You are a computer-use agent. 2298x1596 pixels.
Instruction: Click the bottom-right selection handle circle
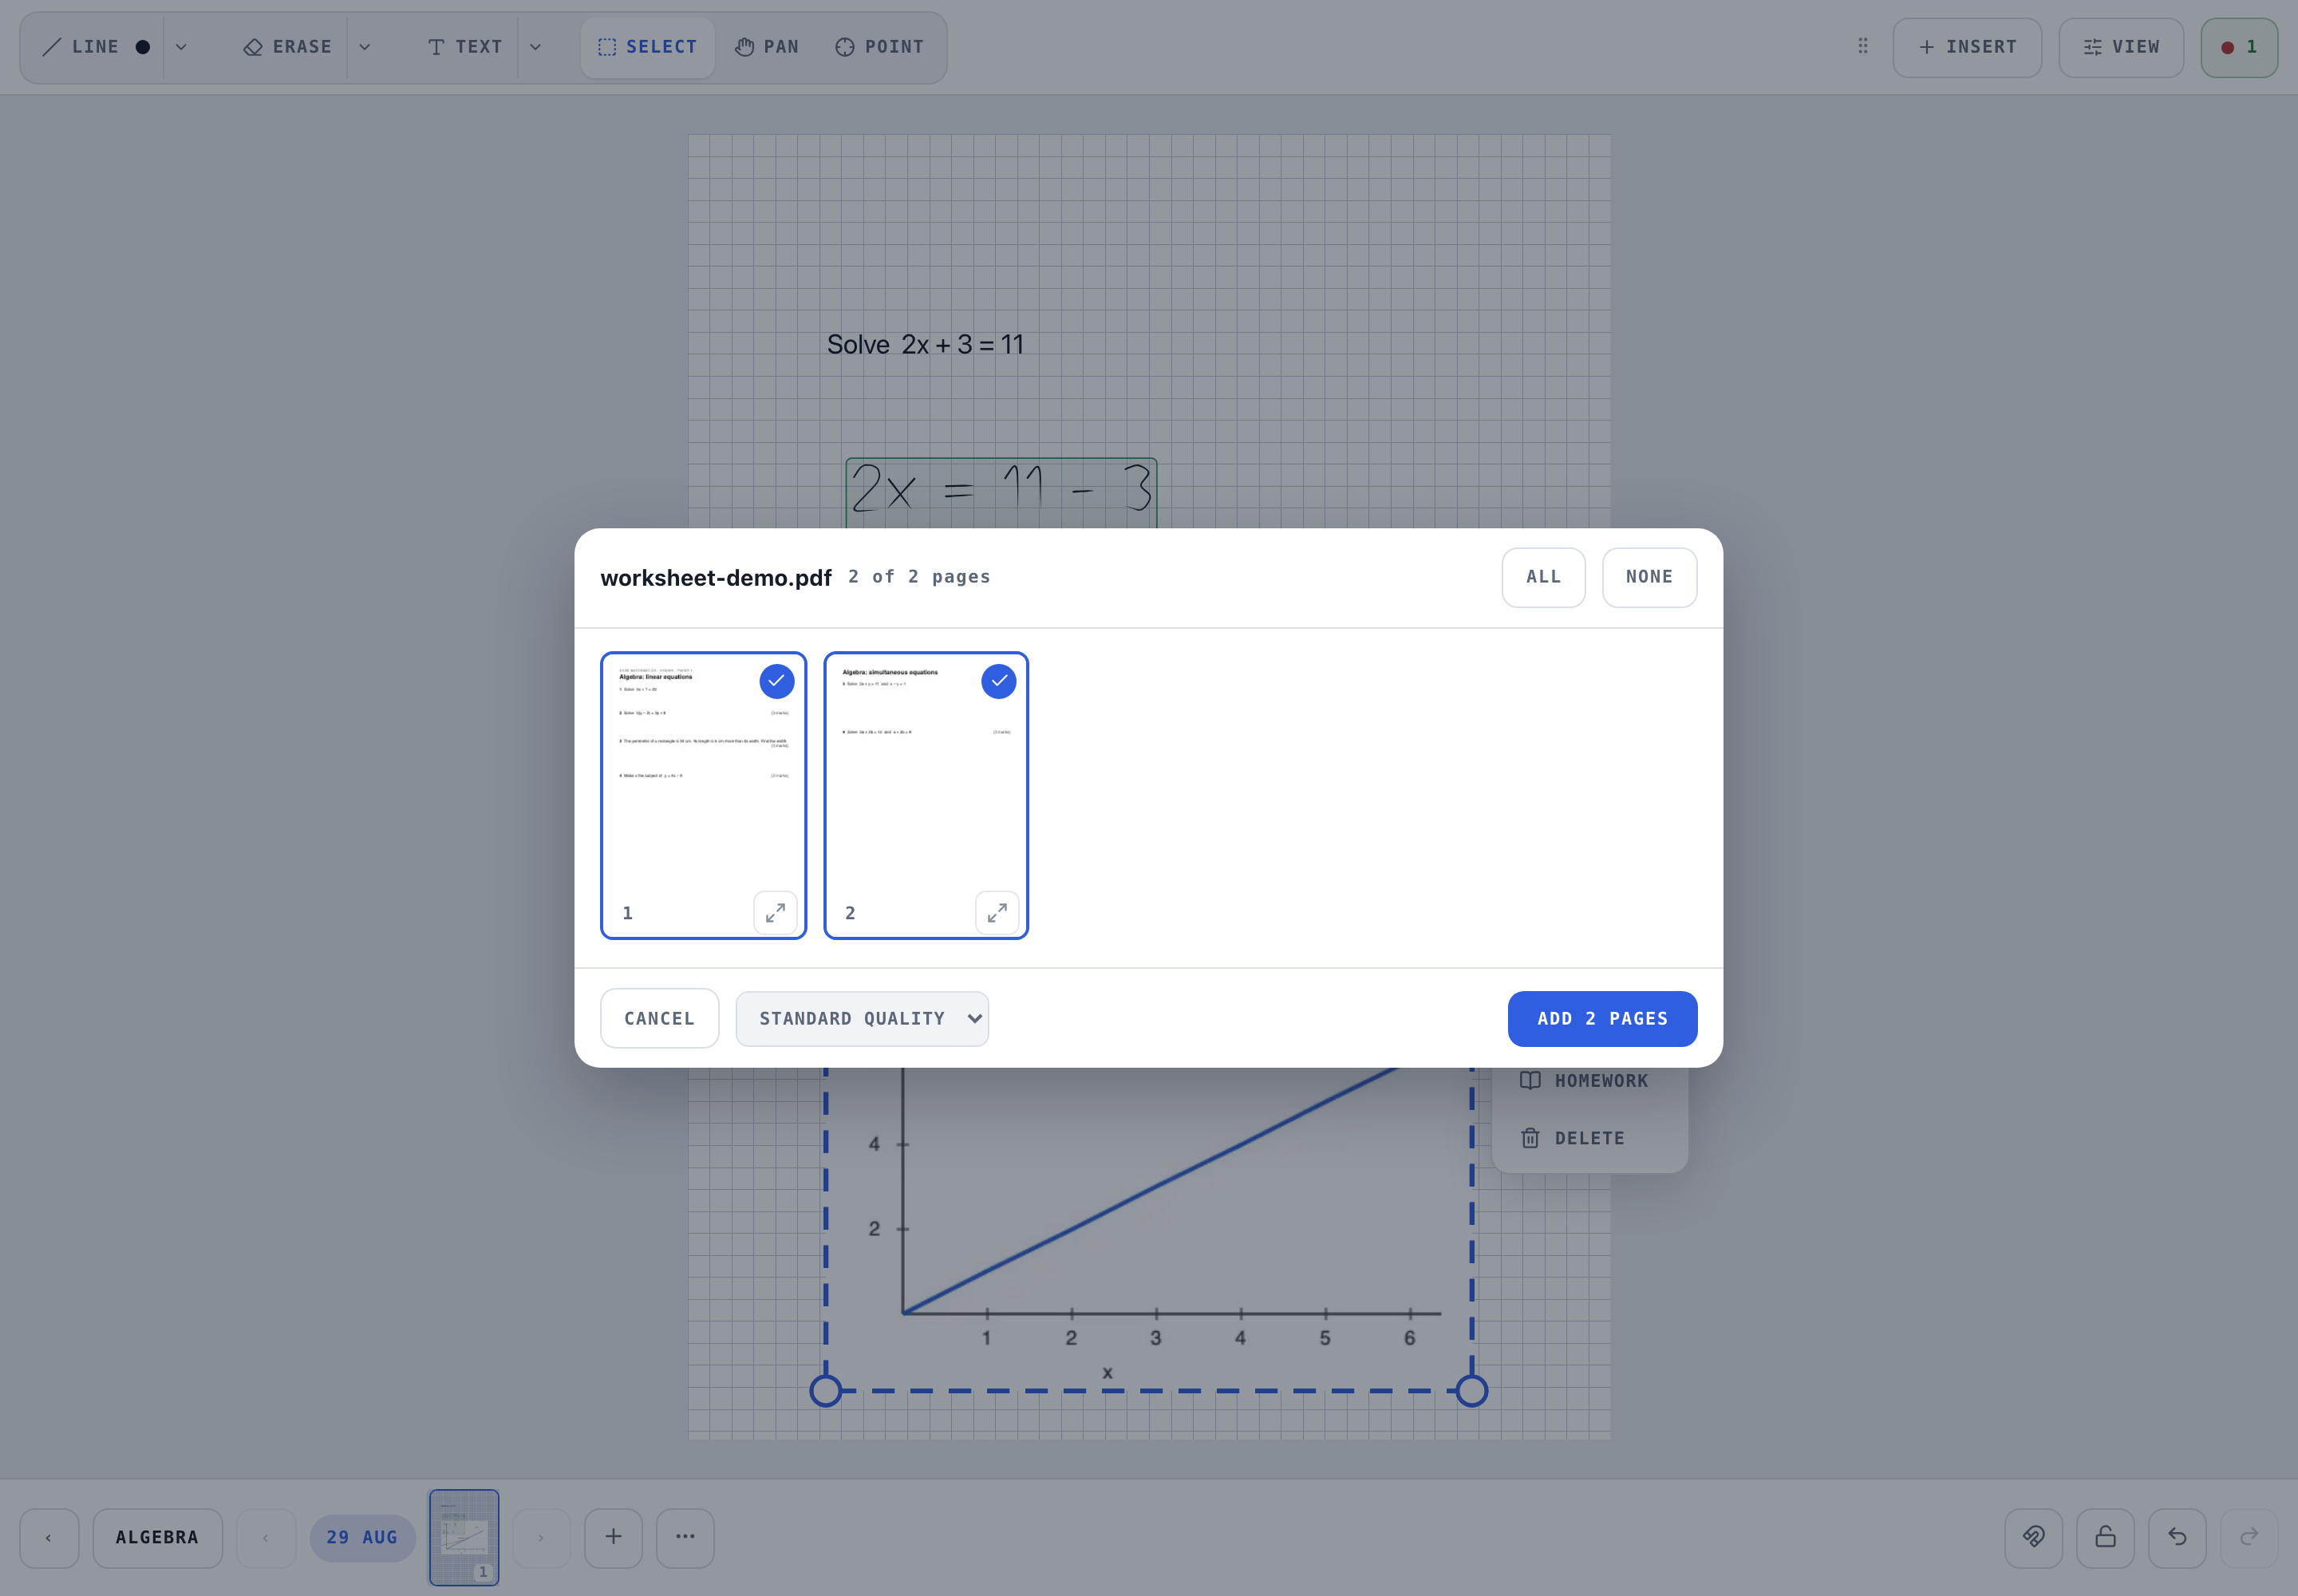tap(1472, 1391)
